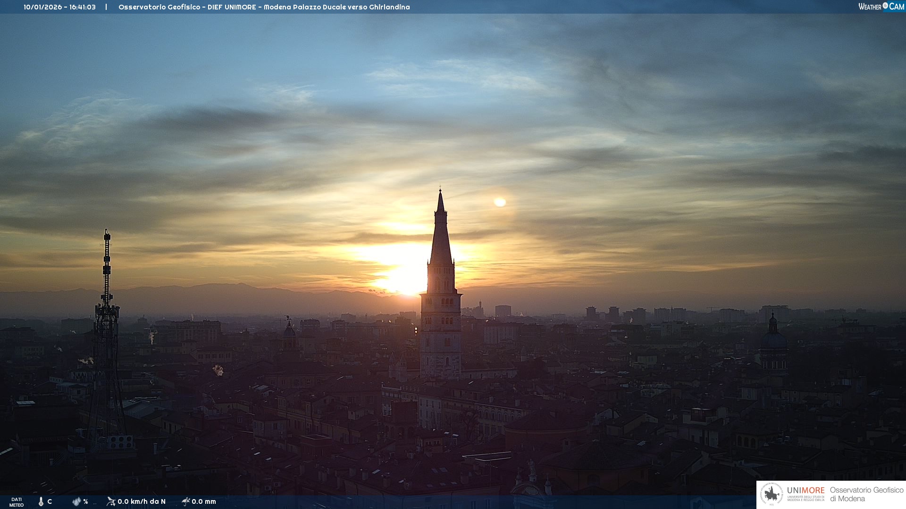The width and height of the screenshot is (906, 509).
Task: Click the % humidity unit symbol
Action: [85, 501]
